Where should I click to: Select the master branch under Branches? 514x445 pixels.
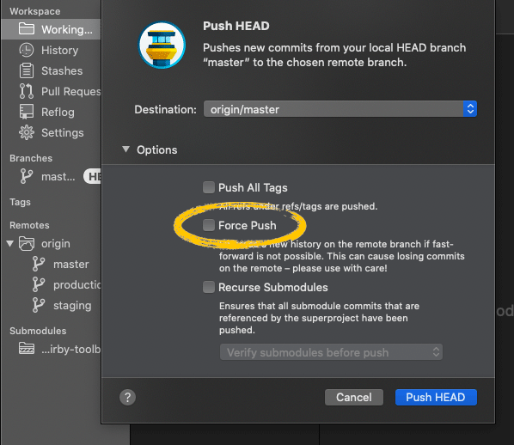[x=58, y=177]
